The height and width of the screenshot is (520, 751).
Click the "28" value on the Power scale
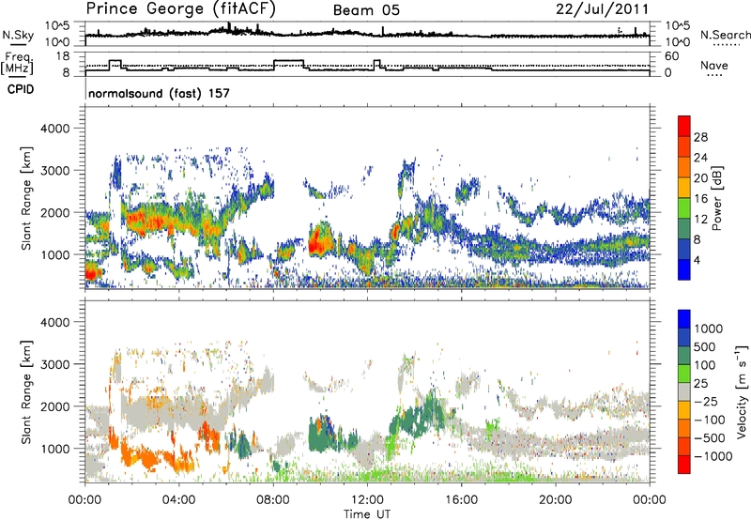(x=700, y=137)
